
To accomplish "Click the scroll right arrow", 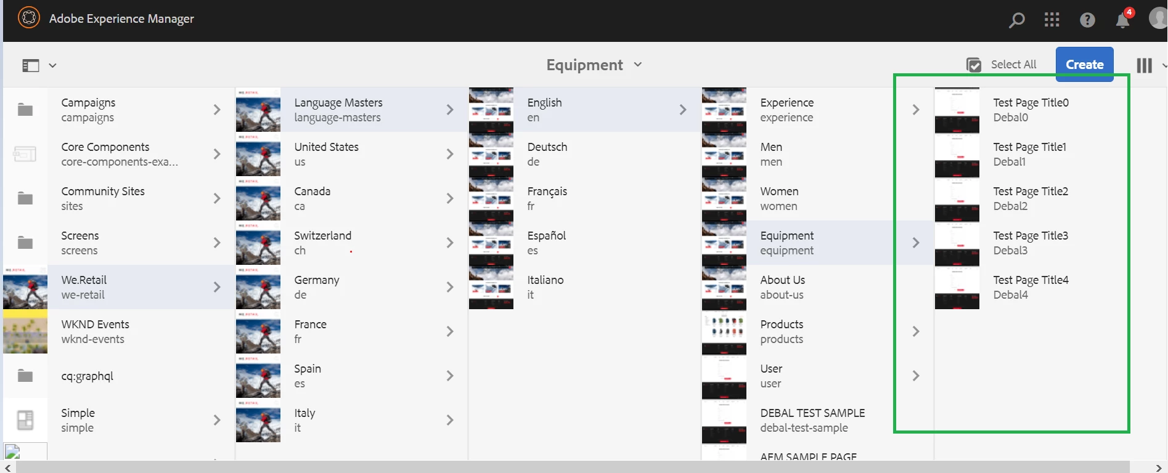I will [x=1158, y=467].
